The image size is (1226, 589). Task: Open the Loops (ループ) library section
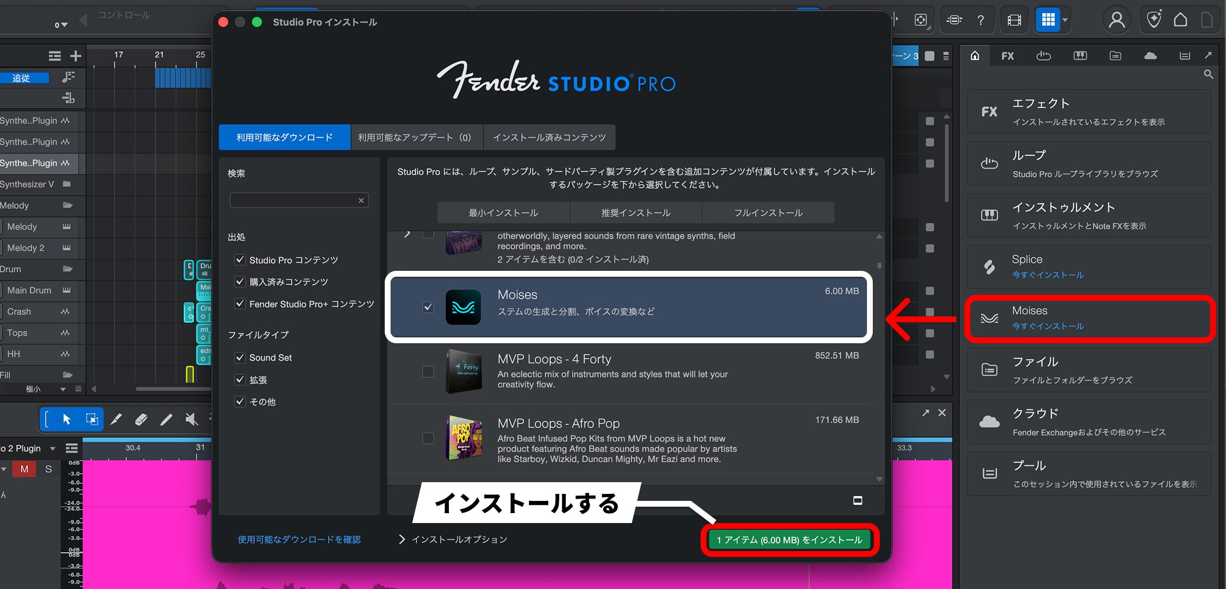coord(1089,164)
